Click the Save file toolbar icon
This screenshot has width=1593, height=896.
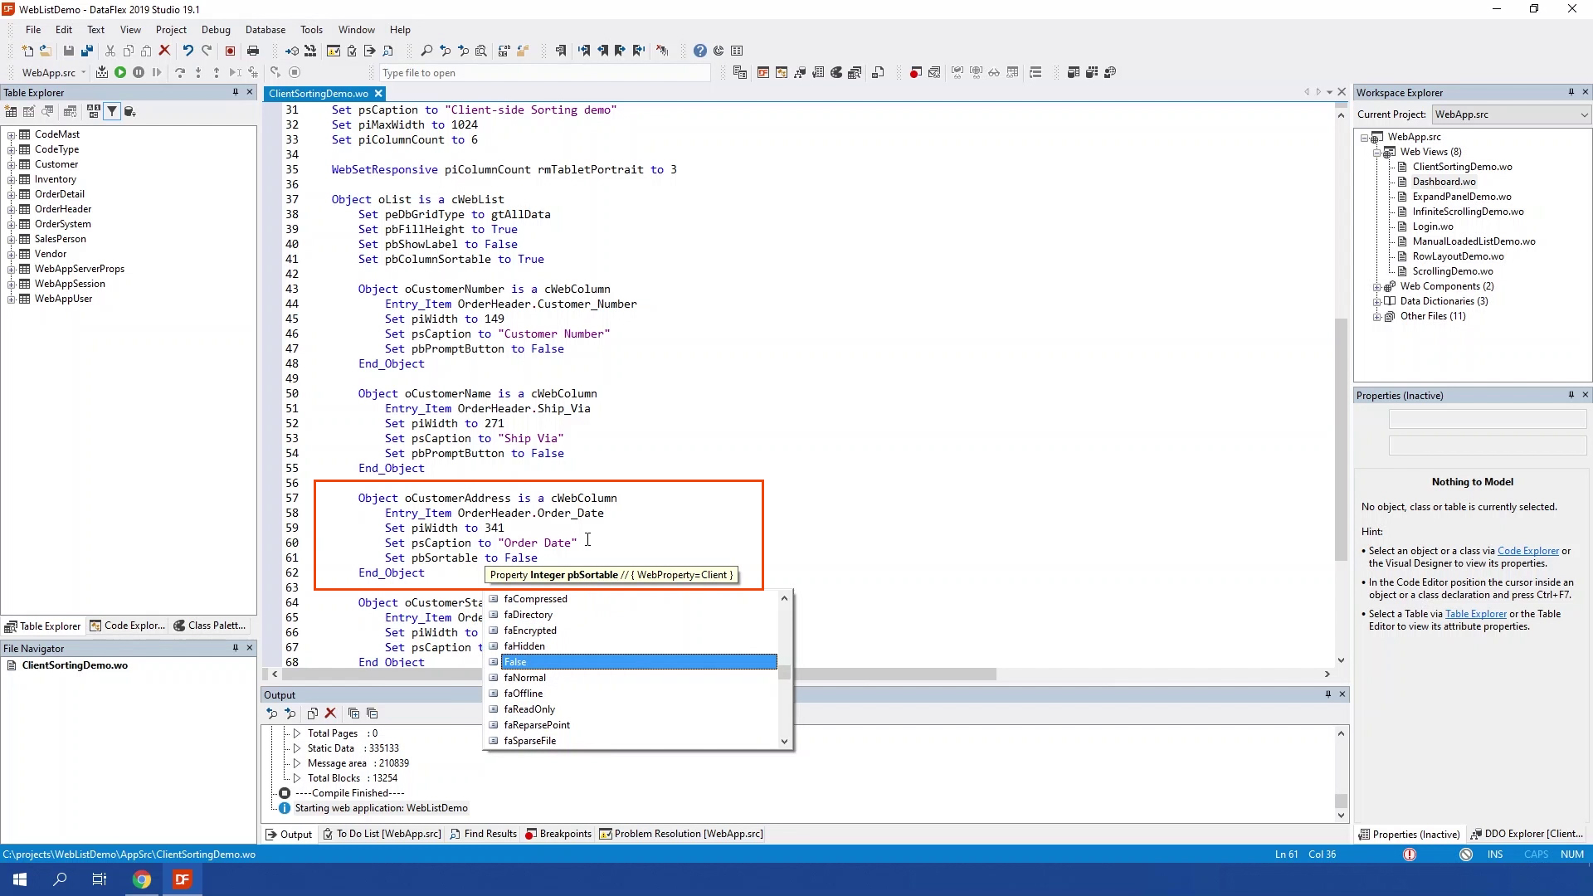click(69, 51)
